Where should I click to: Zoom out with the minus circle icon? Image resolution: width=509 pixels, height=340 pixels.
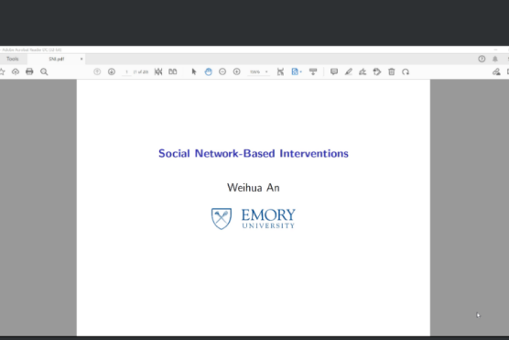point(222,71)
